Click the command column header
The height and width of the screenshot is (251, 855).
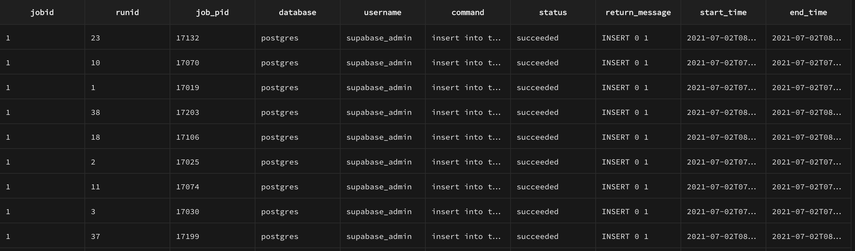point(467,12)
